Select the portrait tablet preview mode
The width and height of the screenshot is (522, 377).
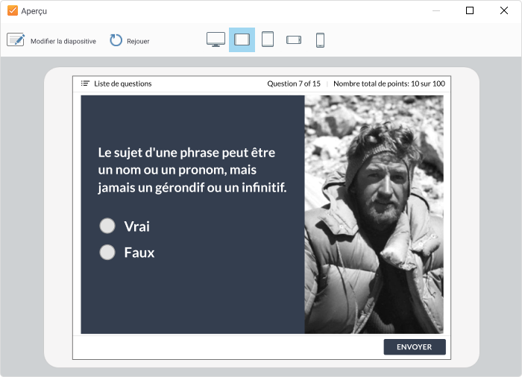(x=268, y=39)
